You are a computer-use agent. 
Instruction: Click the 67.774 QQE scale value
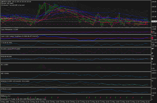coord(154,36)
